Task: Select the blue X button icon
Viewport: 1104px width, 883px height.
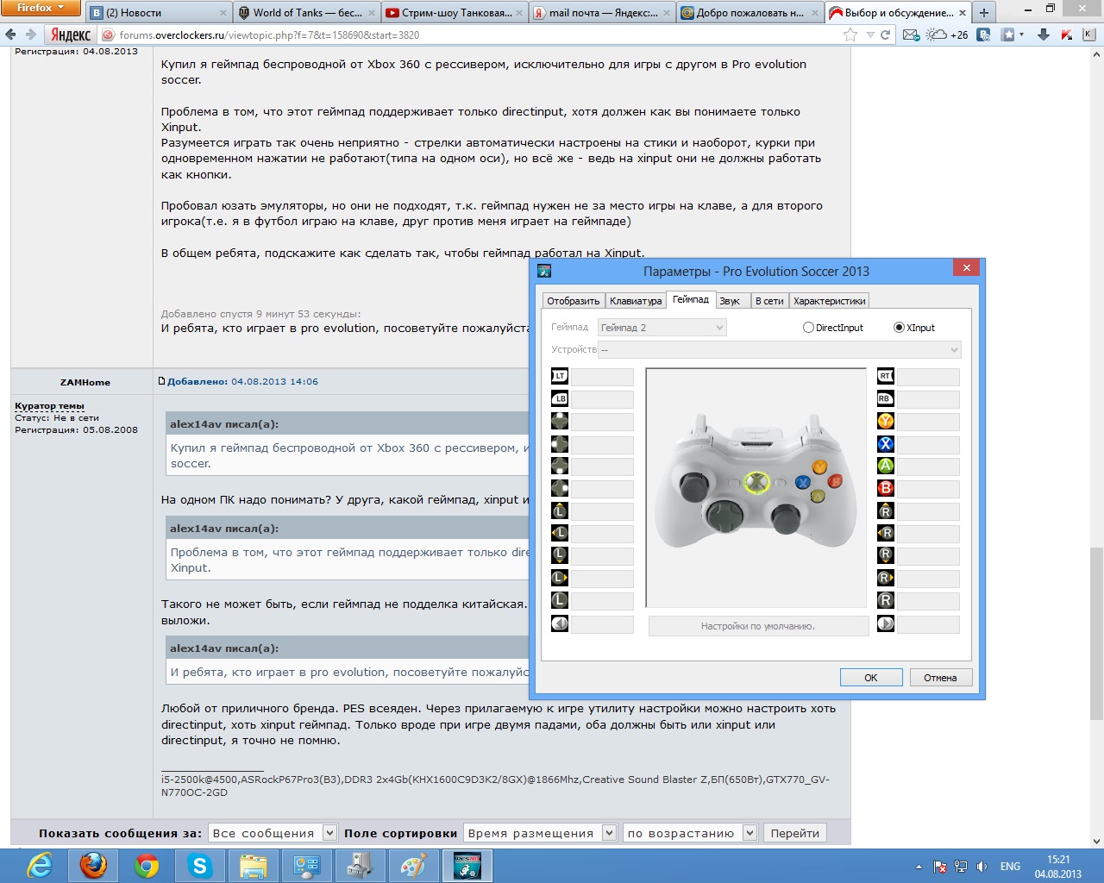Action: pyautogui.click(x=885, y=444)
